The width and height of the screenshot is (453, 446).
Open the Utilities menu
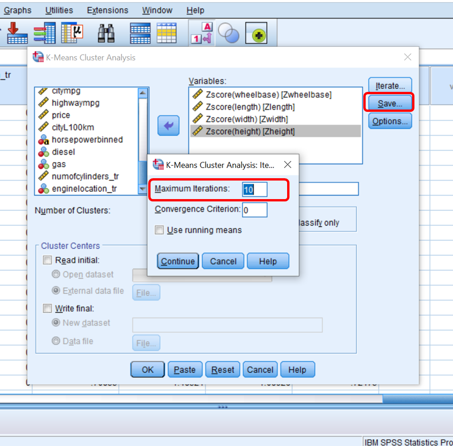59,10
